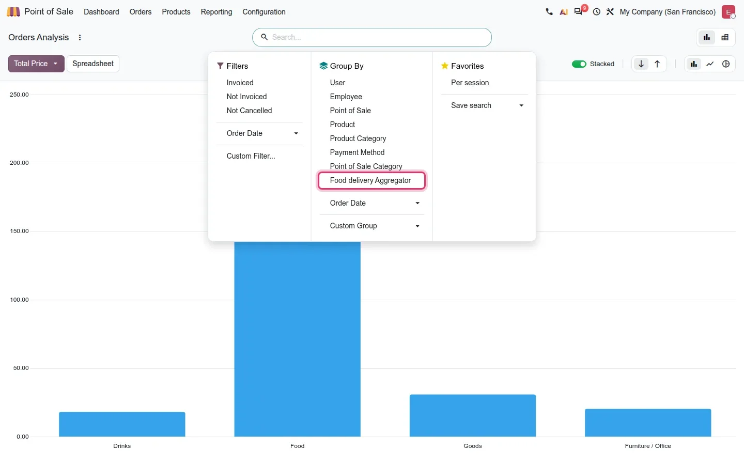744x465 pixels.
Task: Open the Products menu
Action: pos(176,12)
